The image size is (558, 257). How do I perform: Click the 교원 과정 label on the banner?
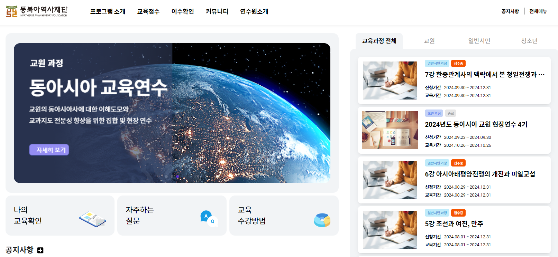tap(46, 63)
